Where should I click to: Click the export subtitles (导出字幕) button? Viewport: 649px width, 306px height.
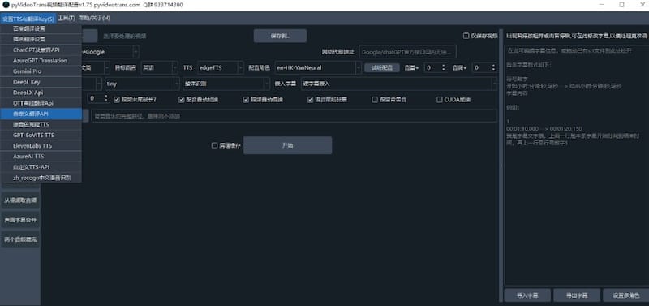(x=577, y=295)
